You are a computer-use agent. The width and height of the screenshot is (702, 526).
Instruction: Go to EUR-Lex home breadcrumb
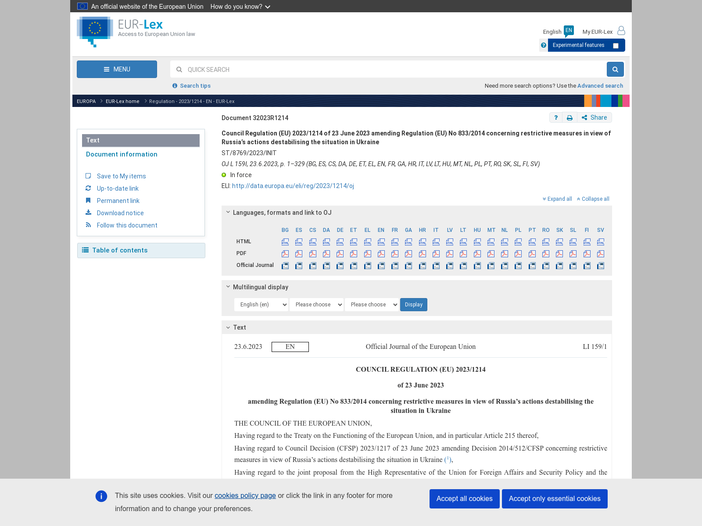(122, 101)
